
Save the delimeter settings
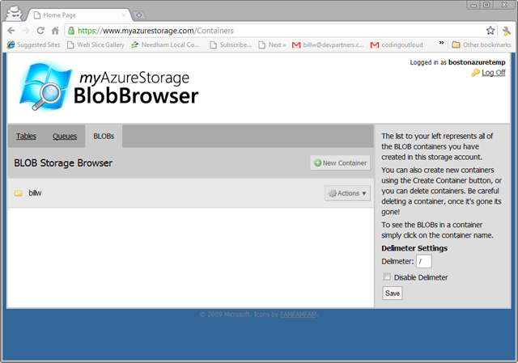pyautogui.click(x=392, y=293)
